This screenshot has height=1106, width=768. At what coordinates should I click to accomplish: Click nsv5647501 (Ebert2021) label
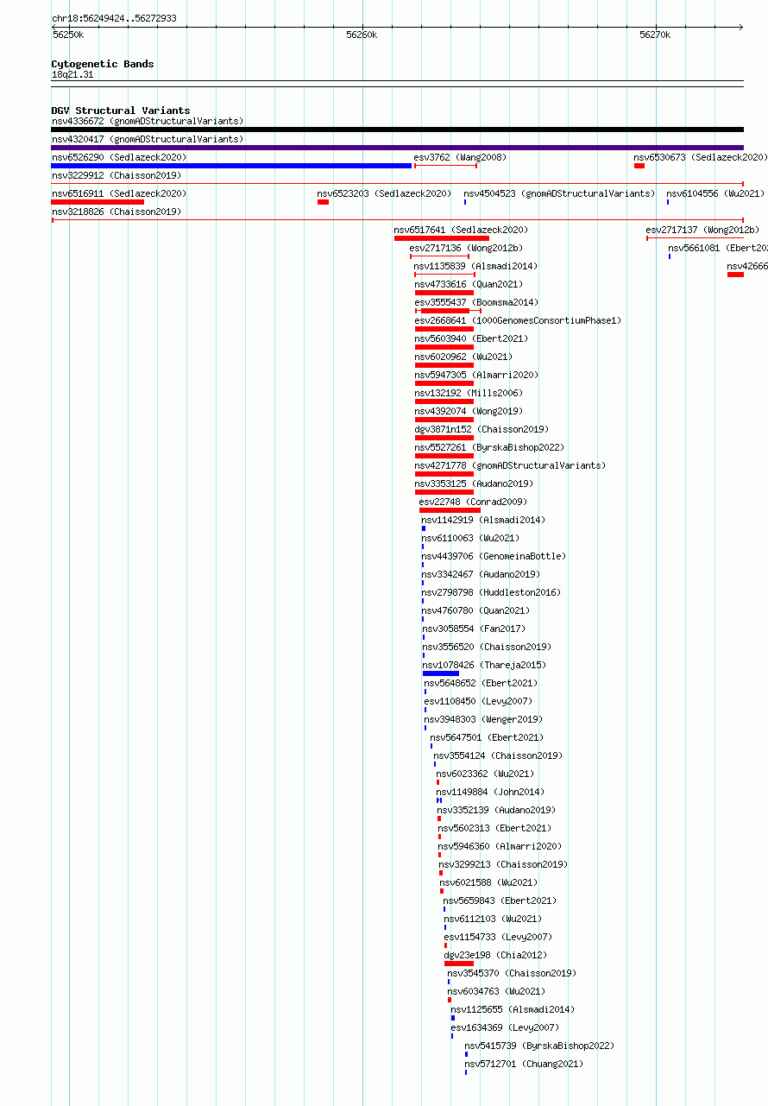488,737
